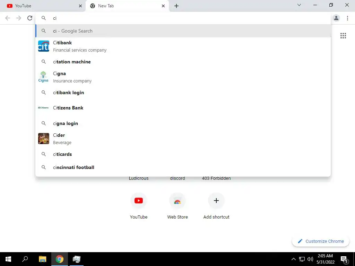
Task: Choose the Cigna insurance company suggestion
Action: [x=183, y=77]
